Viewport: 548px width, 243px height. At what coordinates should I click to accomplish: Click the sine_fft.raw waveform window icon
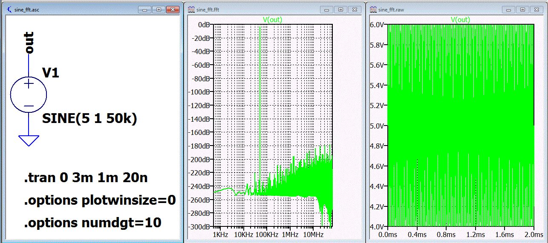click(x=374, y=9)
